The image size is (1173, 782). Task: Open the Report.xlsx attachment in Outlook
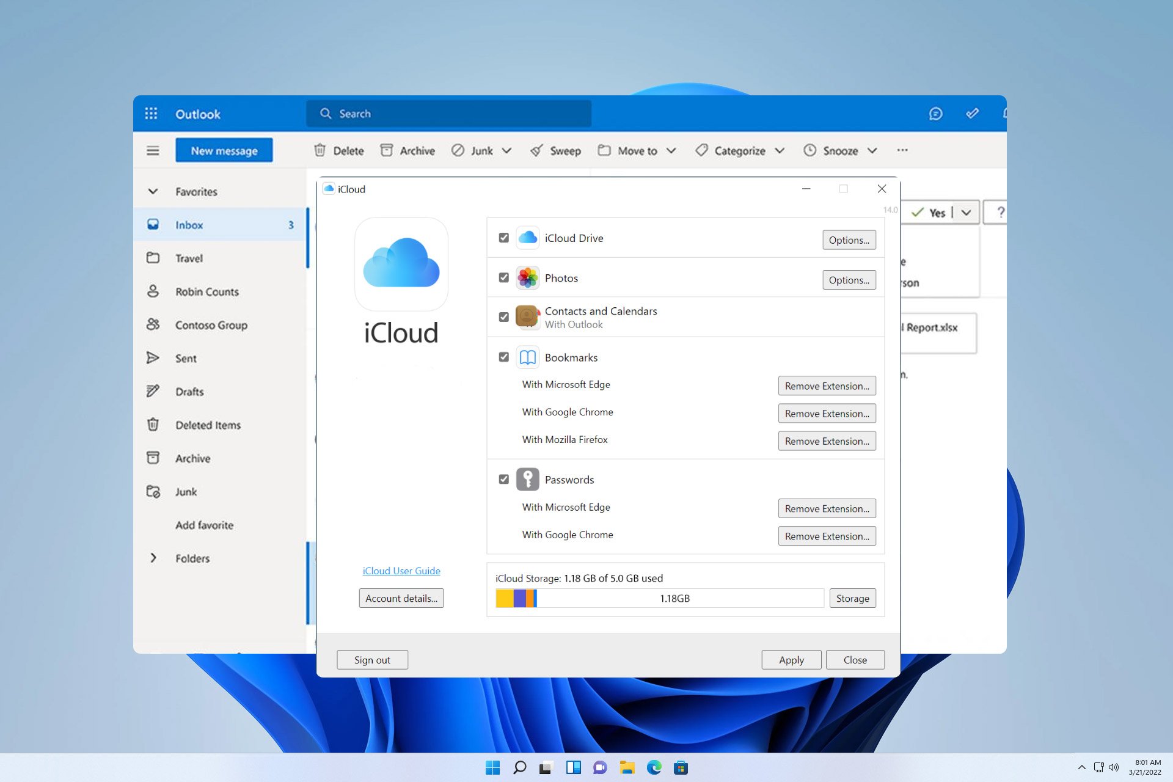click(938, 333)
